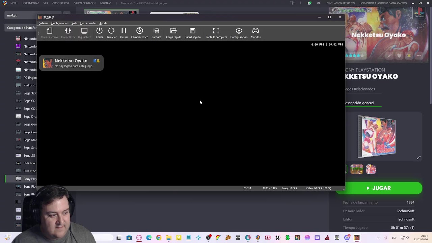Click the yellow circle icon on the game banner
The width and height of the screenshot is (432, 243).
tap(409, 56)
